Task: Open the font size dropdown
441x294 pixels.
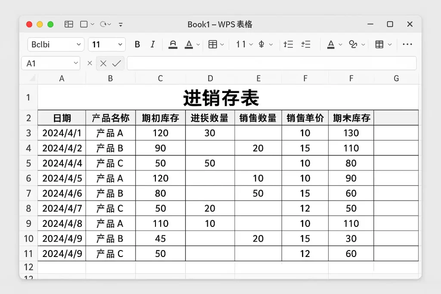Action: (120, 44)
